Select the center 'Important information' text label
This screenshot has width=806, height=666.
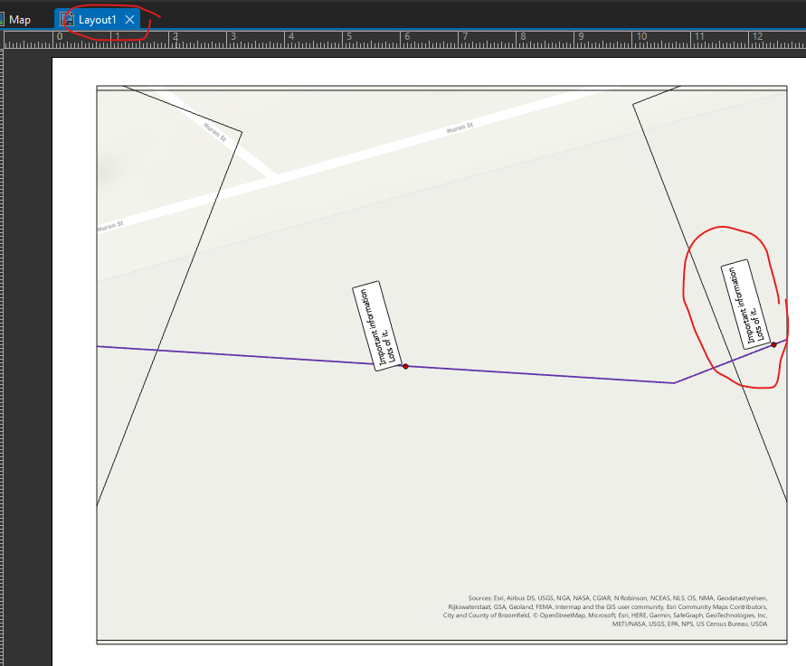pos(375,325)
